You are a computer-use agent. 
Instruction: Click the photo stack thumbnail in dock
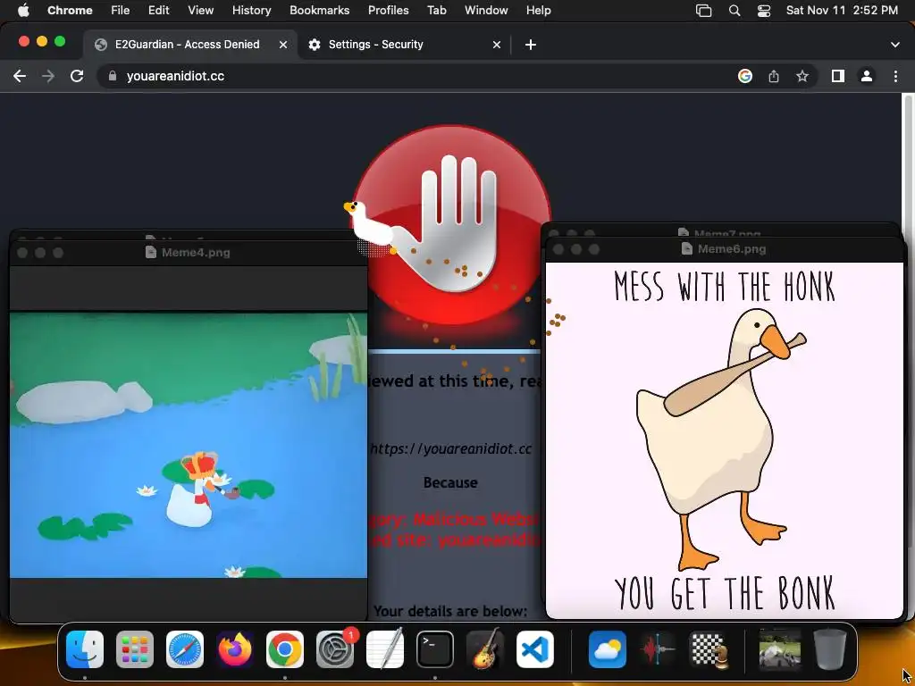click(x=779, y=649)
